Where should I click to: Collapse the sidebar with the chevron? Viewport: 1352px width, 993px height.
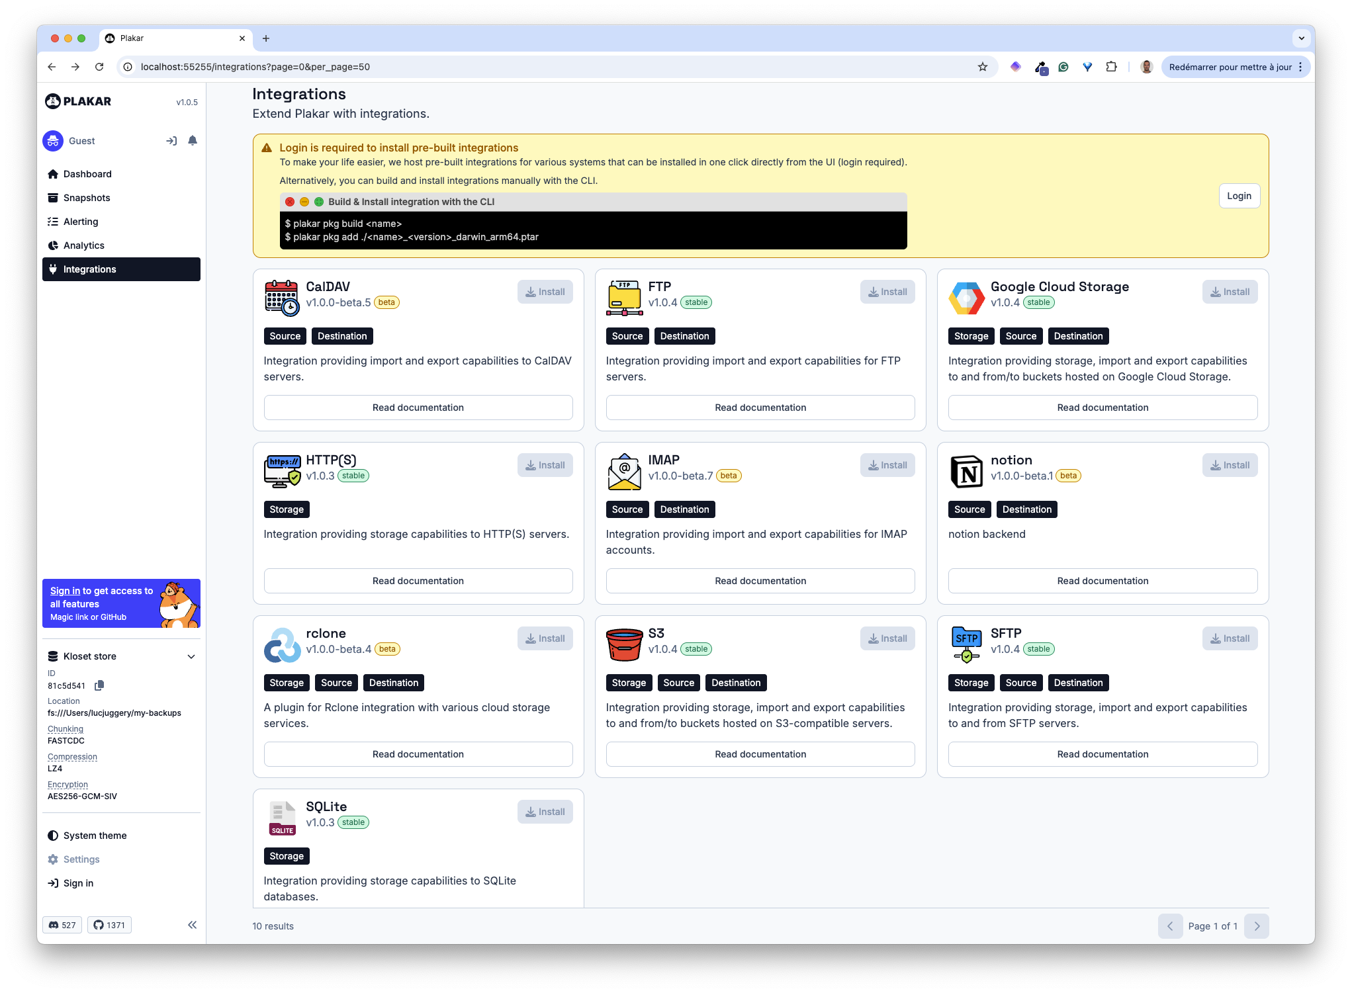[x=192, y=924]
